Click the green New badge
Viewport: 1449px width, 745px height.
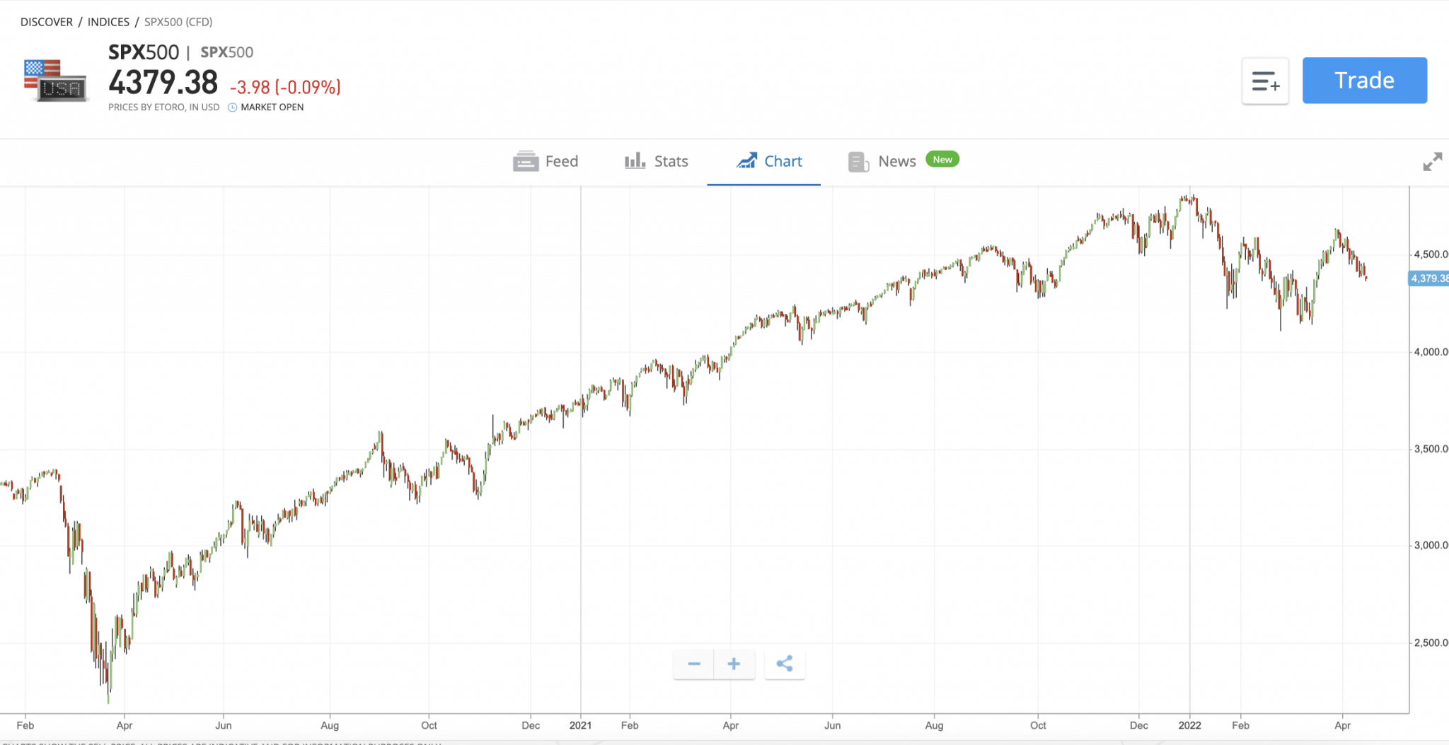pos(942,159)
